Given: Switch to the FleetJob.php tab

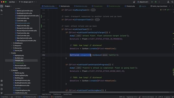Looking at the screenshot, I should click(130, 6).
